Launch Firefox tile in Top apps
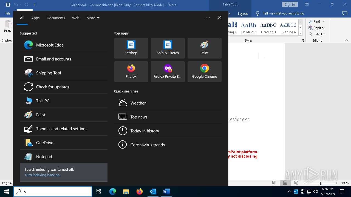Viewport: 351px width, 197px height. click(131, 72)
